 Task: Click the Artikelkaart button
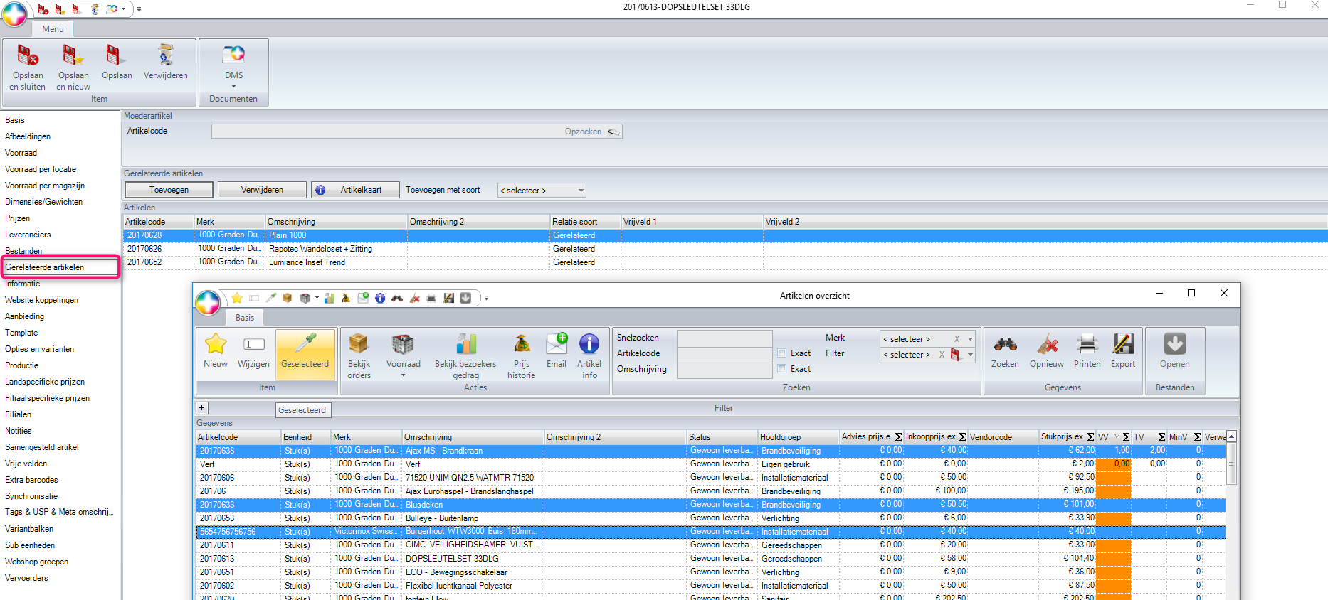[x=355, y=190]
